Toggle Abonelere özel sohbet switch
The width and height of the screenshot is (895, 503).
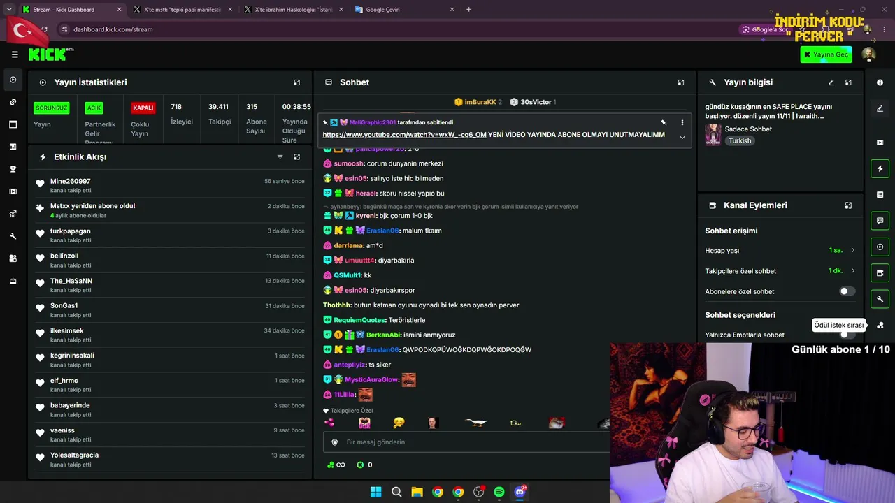(847, 291)
